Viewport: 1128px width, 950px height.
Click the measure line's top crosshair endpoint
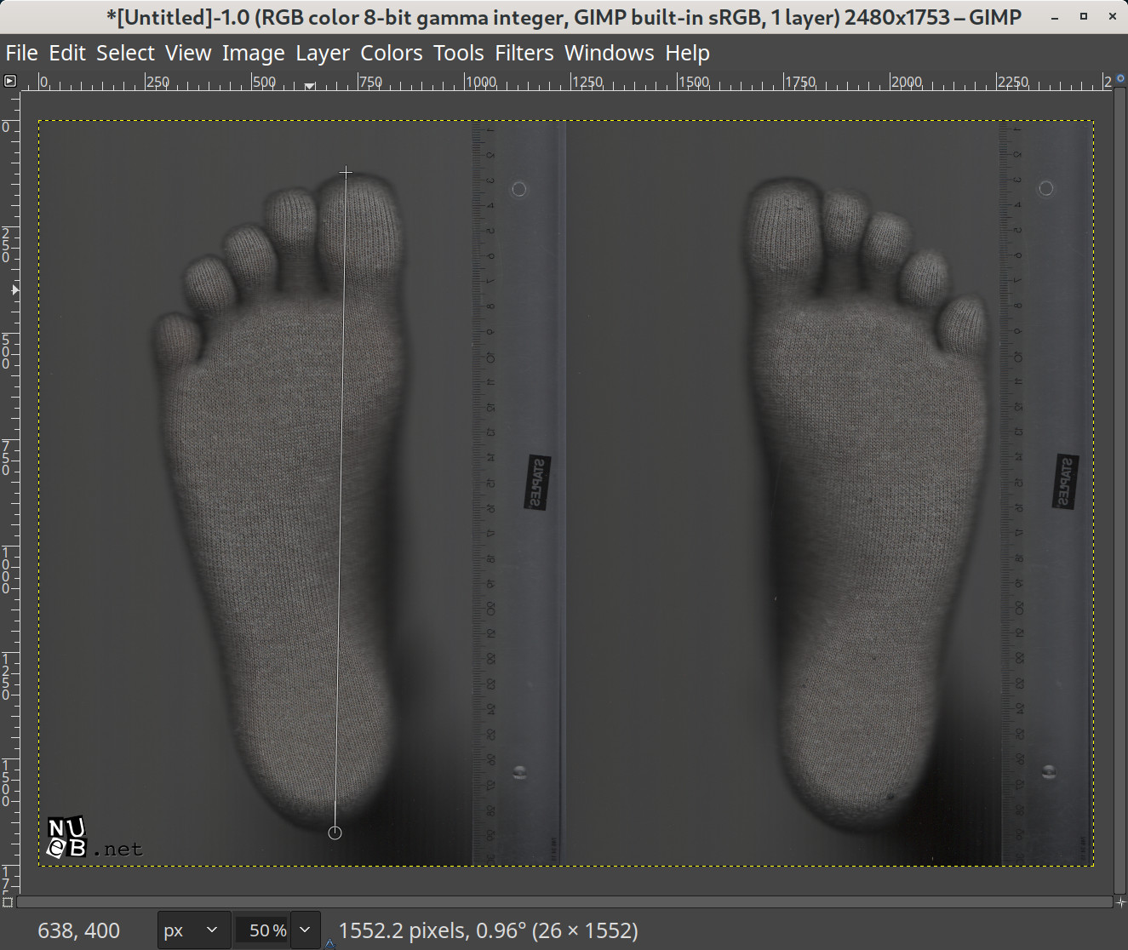[x=346, y=173]
